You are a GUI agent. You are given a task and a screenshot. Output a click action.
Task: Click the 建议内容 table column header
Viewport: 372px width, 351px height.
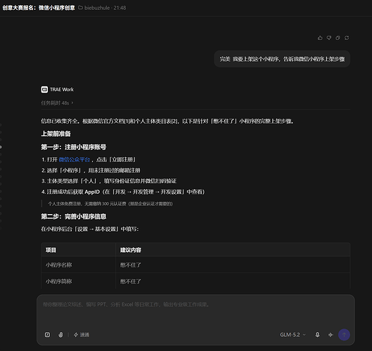tap(131, 250)
